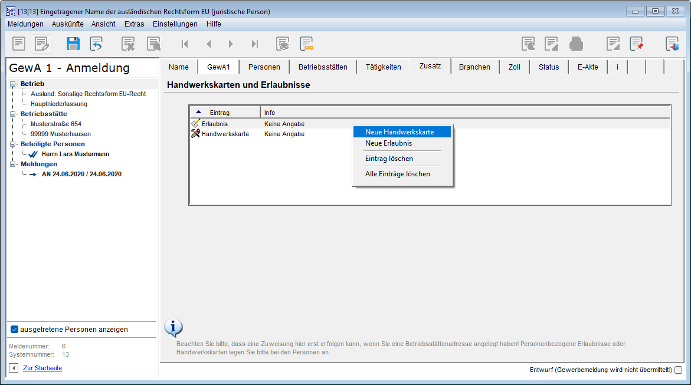Tick the Entwurf checkbox at bottom right
Viewport: 691px width, 385px height.
(x=678, y=370)
